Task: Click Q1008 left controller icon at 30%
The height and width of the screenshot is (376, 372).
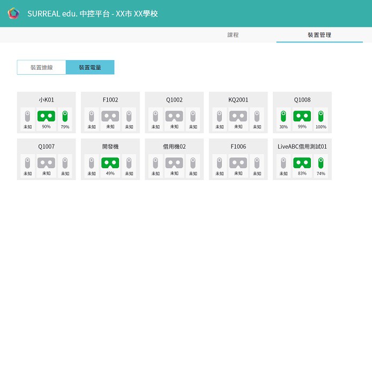Action: click(x=283, y=116)
